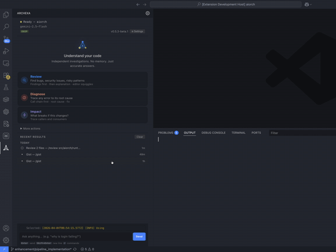Screen dimensions: 336x252
Task: Go forward with the right arrow
Action: pos(144,4)
